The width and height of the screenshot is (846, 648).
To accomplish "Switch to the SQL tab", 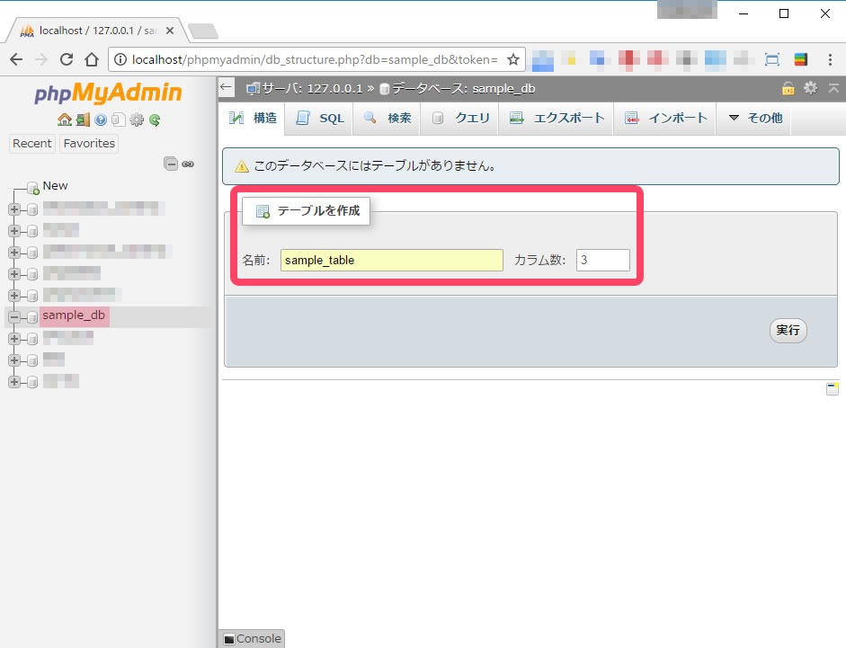I will (x=319, y=118).
